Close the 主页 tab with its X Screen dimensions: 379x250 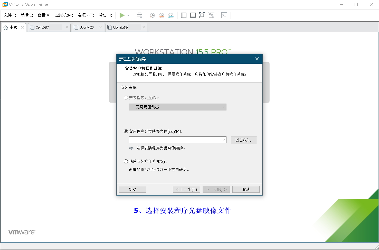click(x=22, y=27)
